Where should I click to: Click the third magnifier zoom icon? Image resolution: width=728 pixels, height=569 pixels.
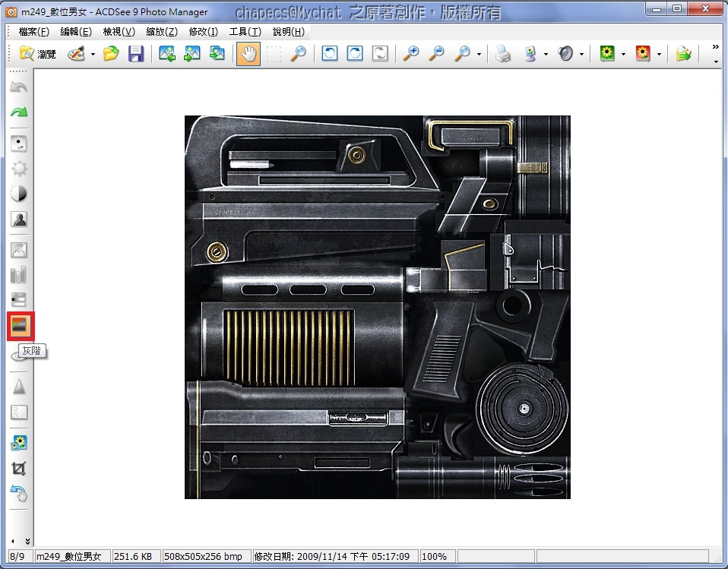462,54
